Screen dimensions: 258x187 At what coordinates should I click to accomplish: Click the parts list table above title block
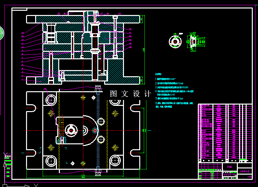(x=225, y=133)
